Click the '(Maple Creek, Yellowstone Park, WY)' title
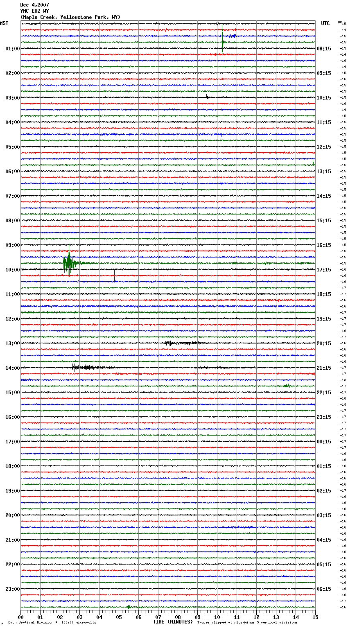The height and width of the screenshot is (628, 348). tap(70, 17)
